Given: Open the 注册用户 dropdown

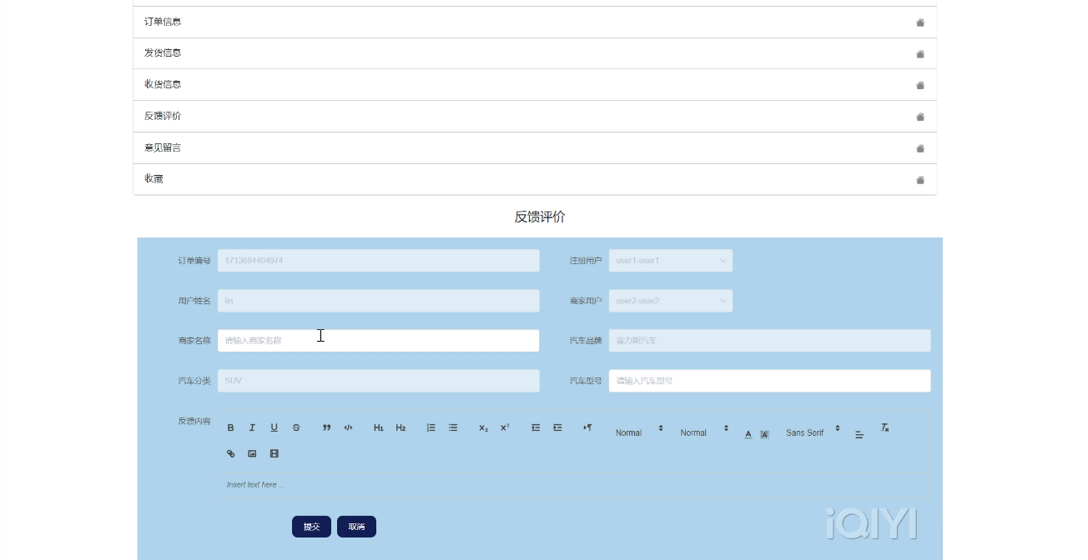Looking at the screenshot, I should [x=671, y=261].
